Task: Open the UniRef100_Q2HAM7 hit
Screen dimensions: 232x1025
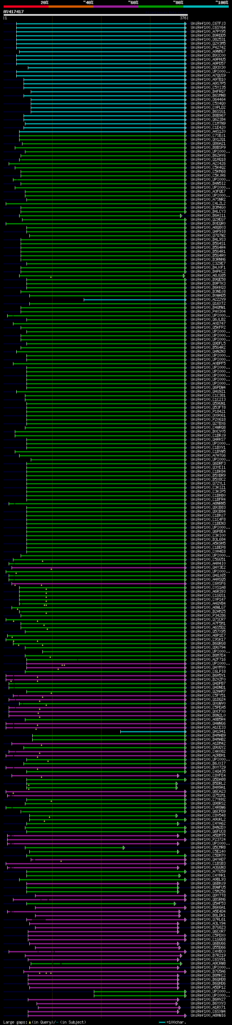Action: 208,692
